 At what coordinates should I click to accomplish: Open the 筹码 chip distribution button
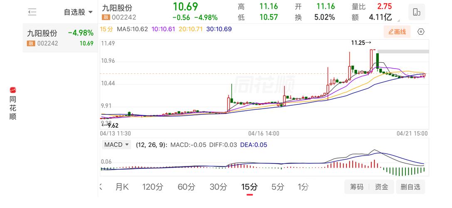pos(357,187)
